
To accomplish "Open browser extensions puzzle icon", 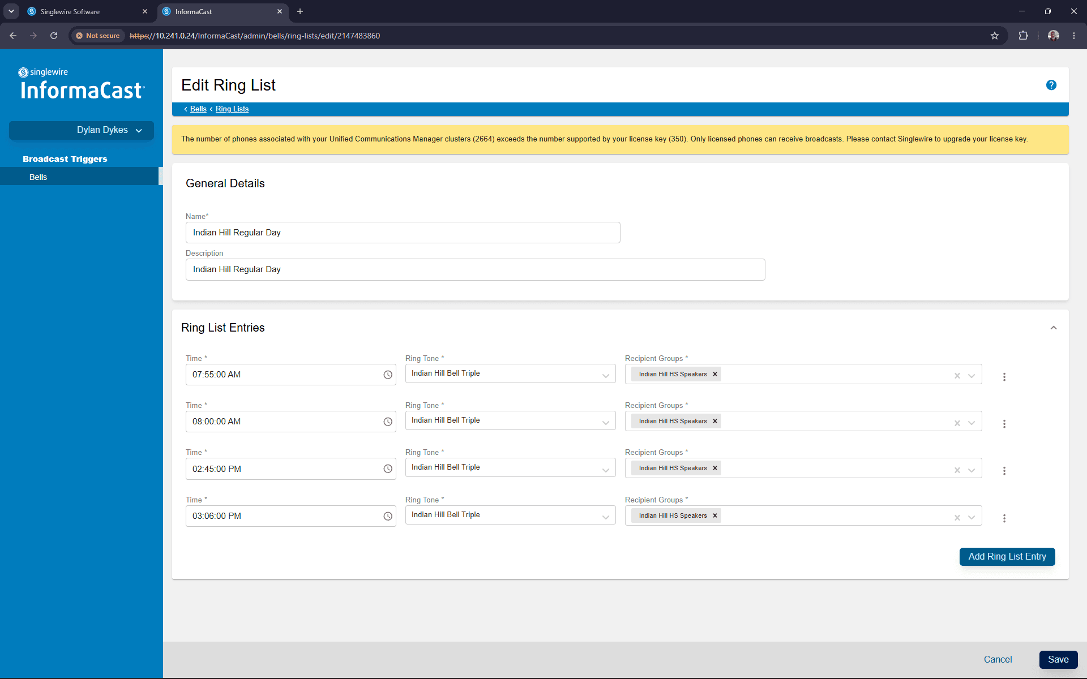I will click(1023, 36).
